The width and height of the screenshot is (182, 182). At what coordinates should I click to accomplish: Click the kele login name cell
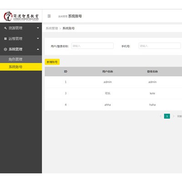pyautogui.click(x=152, y=93)
